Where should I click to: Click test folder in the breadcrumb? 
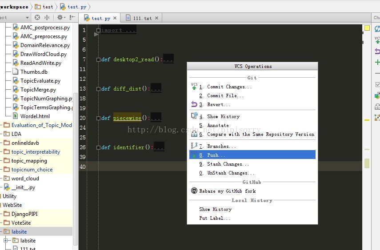click(x=44, y=7)
